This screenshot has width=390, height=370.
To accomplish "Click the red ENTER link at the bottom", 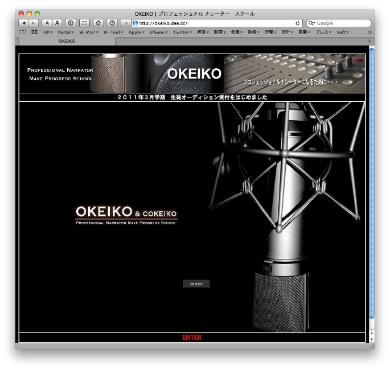I will tap(192, 338).
